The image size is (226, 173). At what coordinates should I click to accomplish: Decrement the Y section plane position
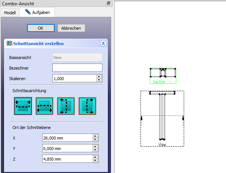(x=95, y=150)
